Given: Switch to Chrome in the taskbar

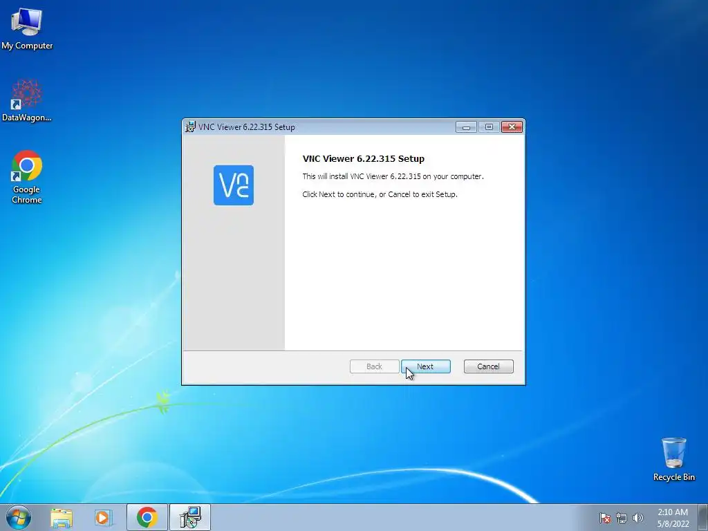Looking at the screenshot, I should [x=147, y=517].
